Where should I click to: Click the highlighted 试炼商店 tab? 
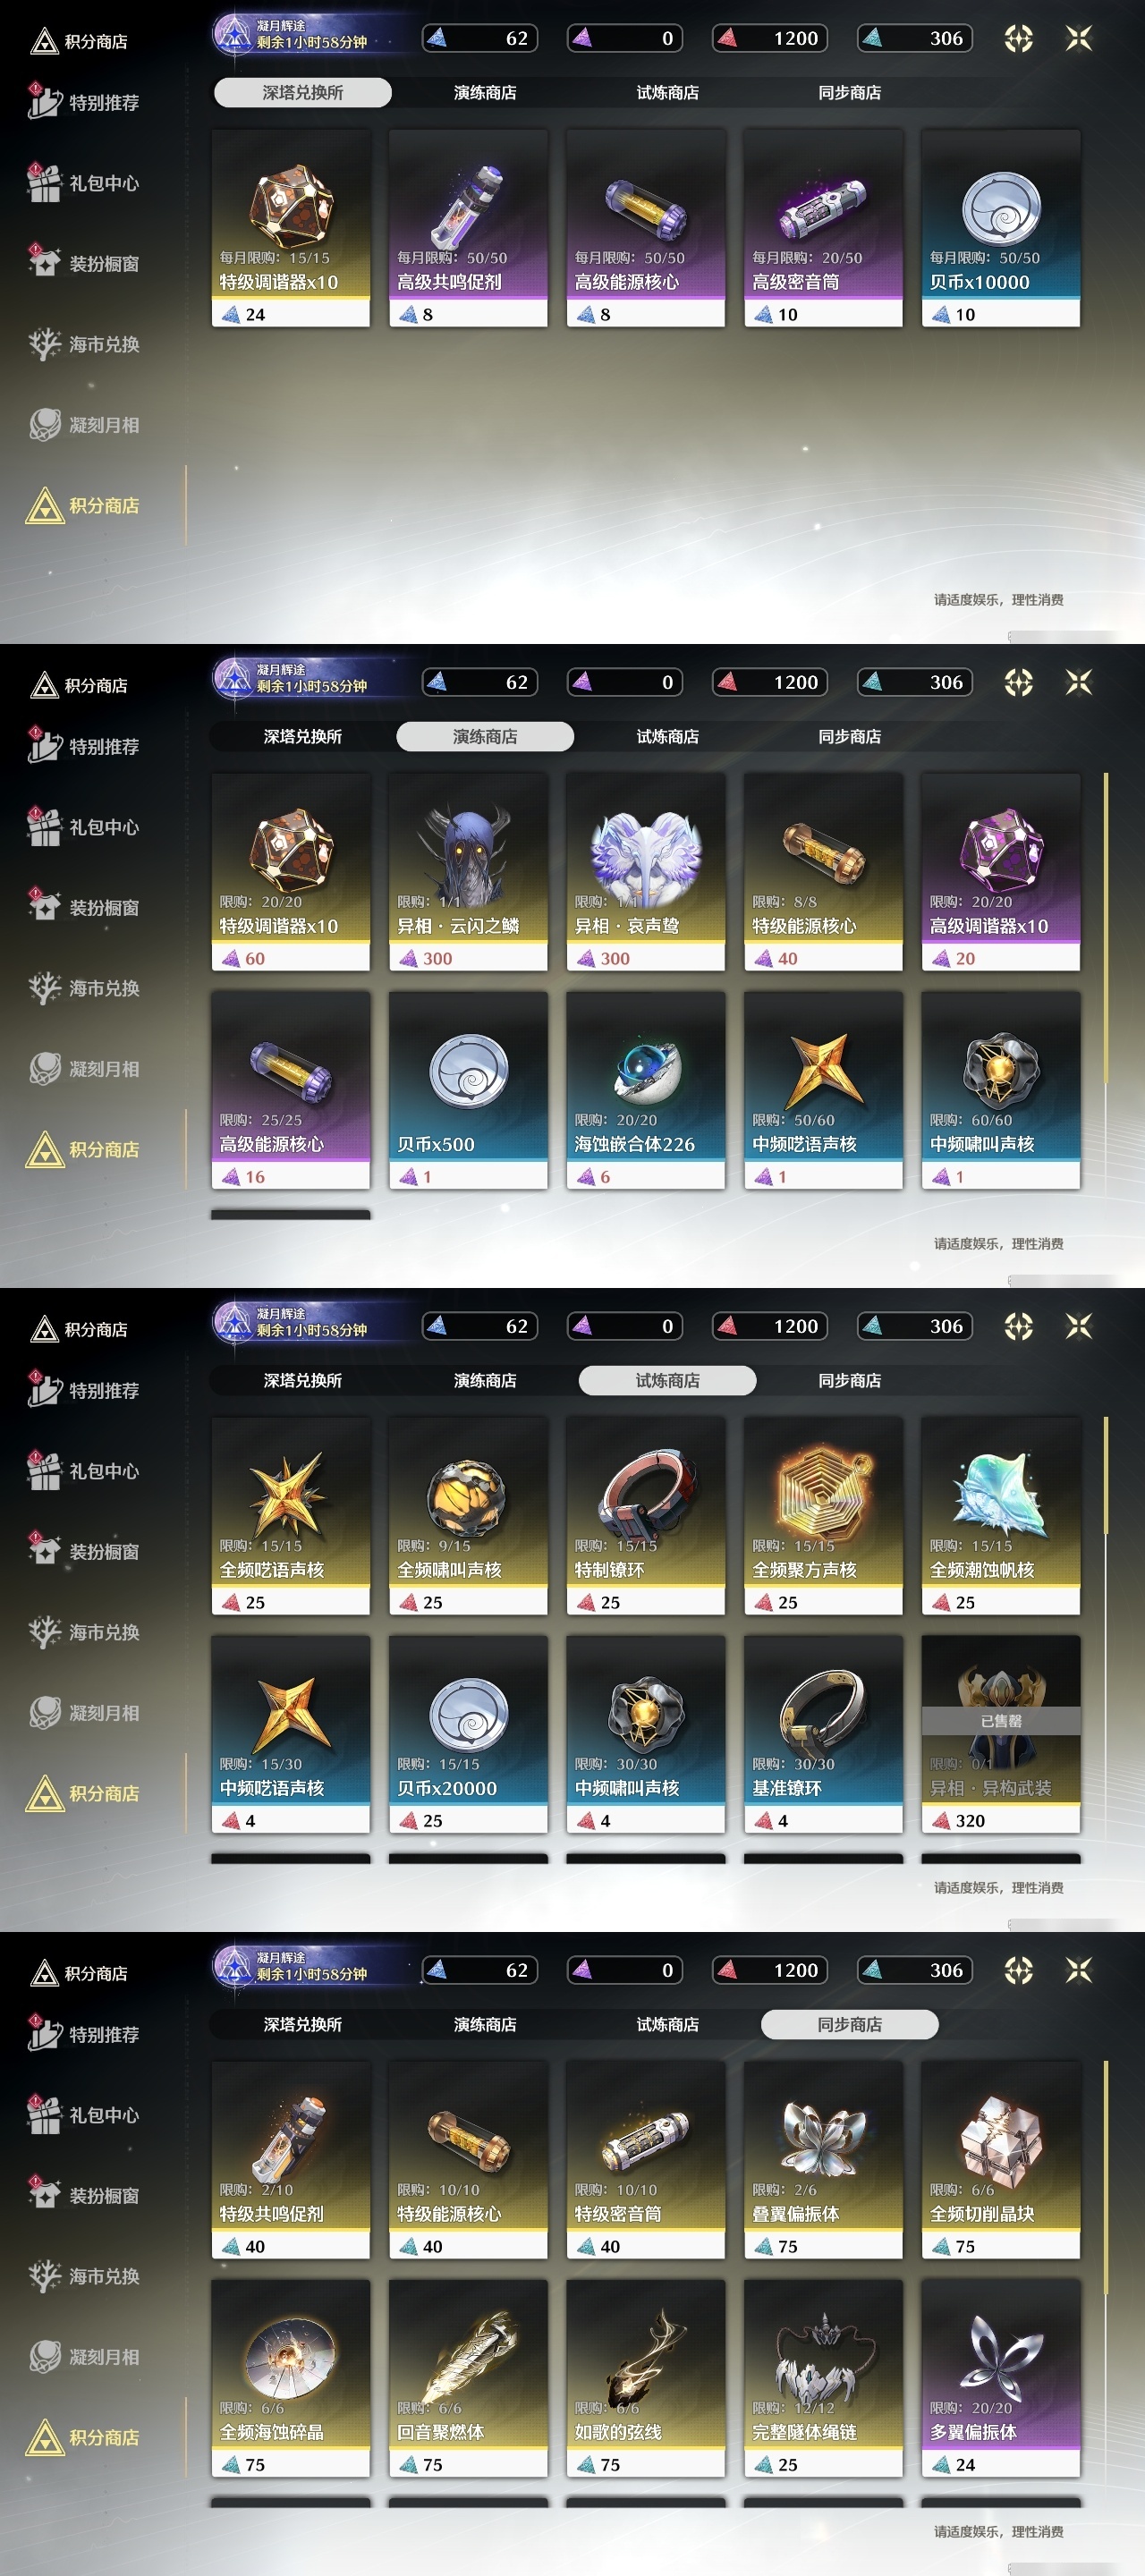[667, 1381]
